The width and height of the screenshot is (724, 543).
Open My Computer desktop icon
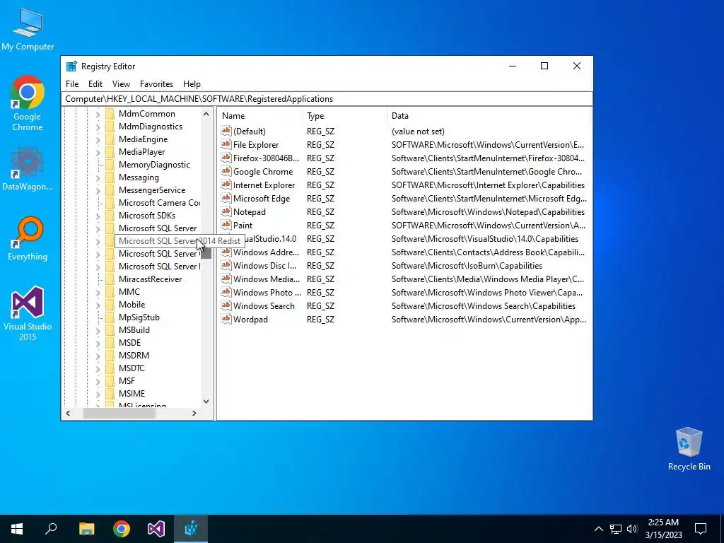28,30
